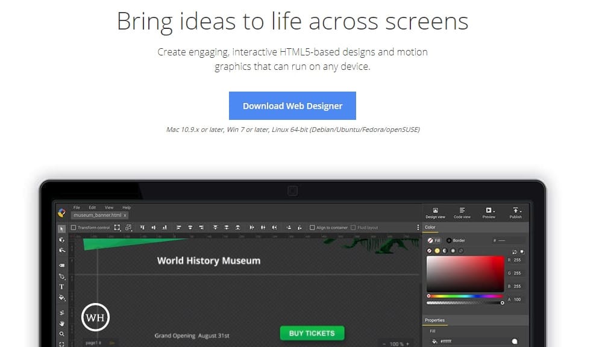
Task: Select the WH circle logo on canvas
Action: [x=96, y=317]
